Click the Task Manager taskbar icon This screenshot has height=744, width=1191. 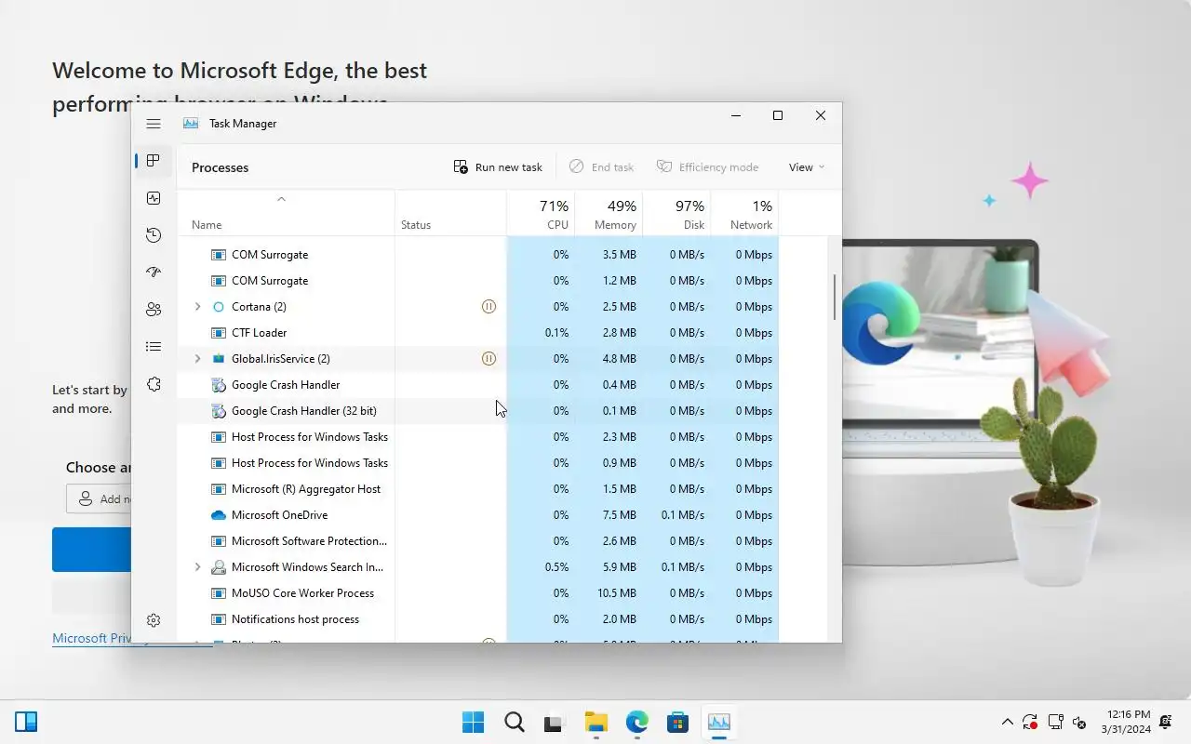(x=718, y=722)
